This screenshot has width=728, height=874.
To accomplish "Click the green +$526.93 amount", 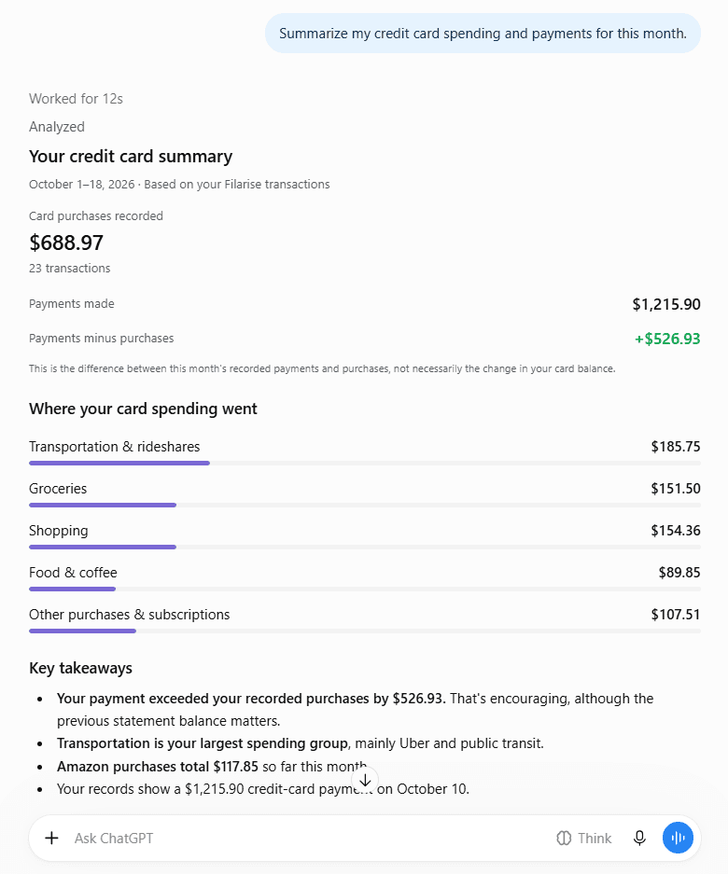I will pyautogui.click(x=667, y=339).
